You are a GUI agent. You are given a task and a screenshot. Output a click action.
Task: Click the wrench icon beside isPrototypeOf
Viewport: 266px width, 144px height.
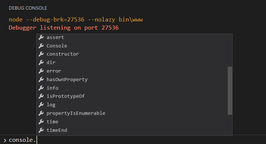[41, 96]
